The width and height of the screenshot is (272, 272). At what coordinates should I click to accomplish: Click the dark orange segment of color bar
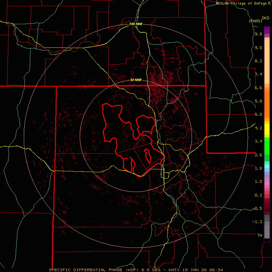point(267,104)
